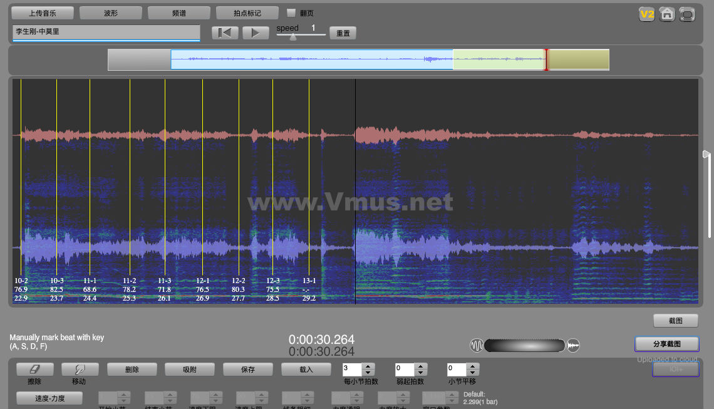Click the red playhead in overview waveform

point(546,60)
